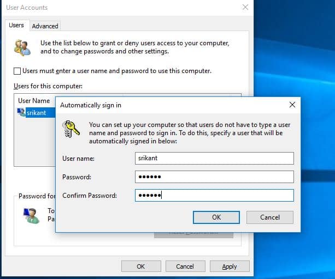Close the User Accounts window
This screenshot has width=335, height=279.
(245, 7)
